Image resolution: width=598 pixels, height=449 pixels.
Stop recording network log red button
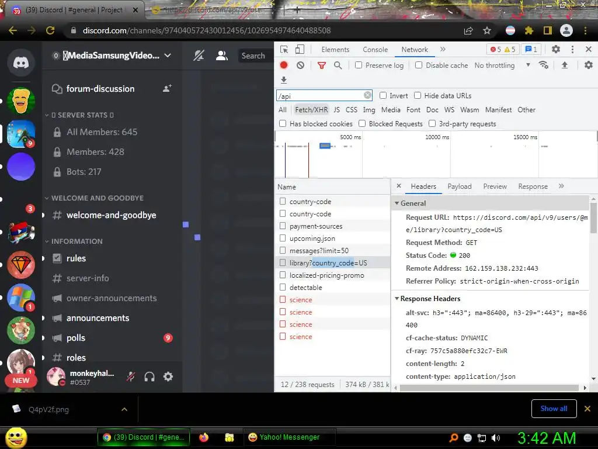point(284,65)
